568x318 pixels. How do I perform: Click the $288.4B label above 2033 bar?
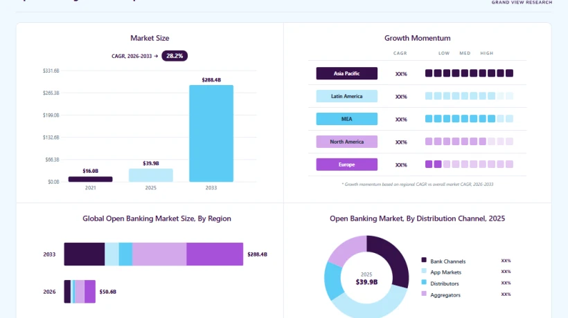click(x=211, y=80)
